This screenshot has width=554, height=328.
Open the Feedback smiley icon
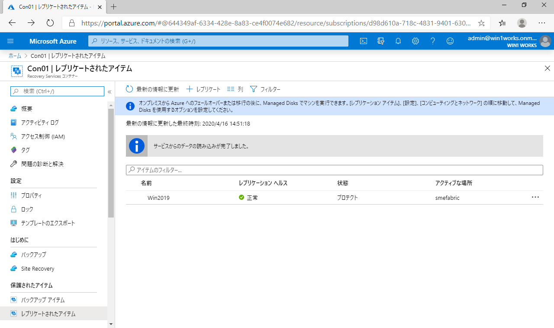[450, 41]
